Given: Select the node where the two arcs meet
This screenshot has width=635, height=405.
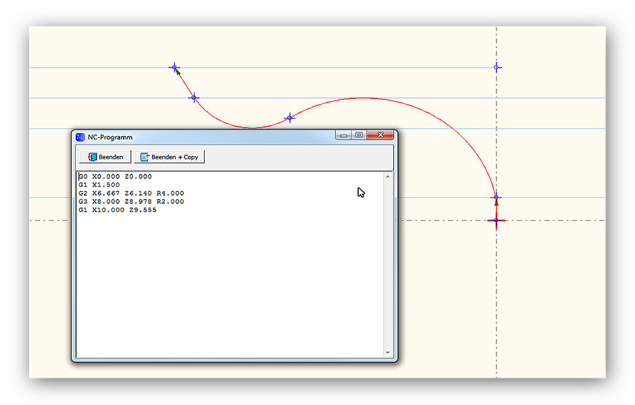Looking at the screenshot, I should tap(290, 117).
